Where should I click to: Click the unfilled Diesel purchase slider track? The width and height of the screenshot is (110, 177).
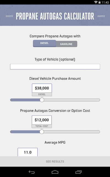pyautogui.click(x=72, y=100)
